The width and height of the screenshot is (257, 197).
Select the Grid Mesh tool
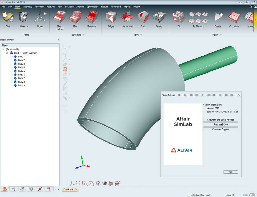pos(234,18)
